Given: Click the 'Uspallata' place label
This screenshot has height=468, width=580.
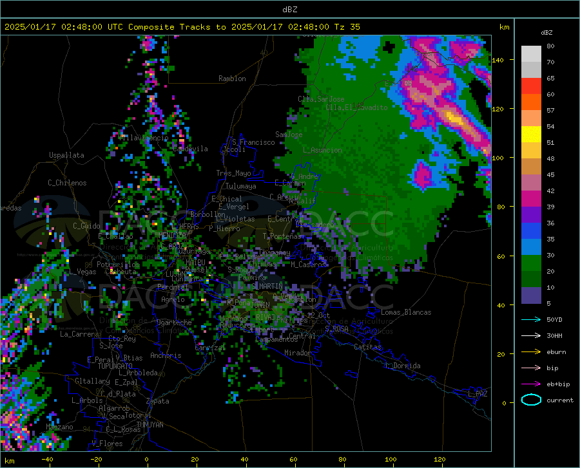Looking at the screenshot, I should click(66, 155).
